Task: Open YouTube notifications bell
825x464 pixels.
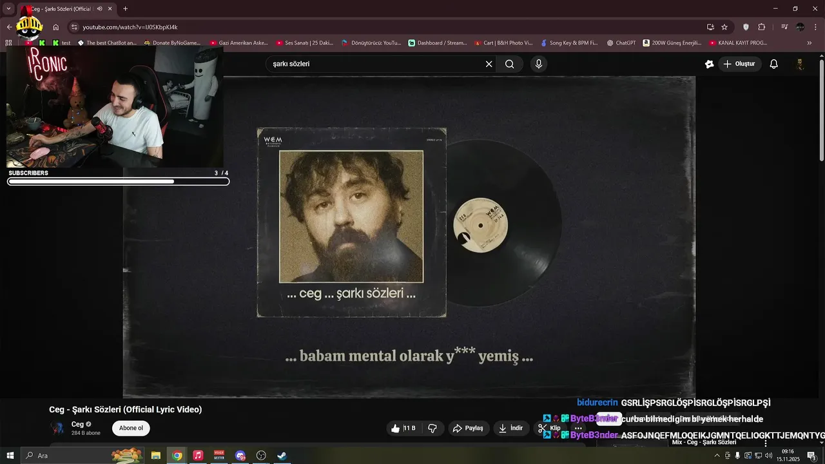Action: [774, 64]
